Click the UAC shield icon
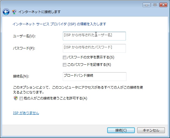170x138 pixels. click(16, 98)
